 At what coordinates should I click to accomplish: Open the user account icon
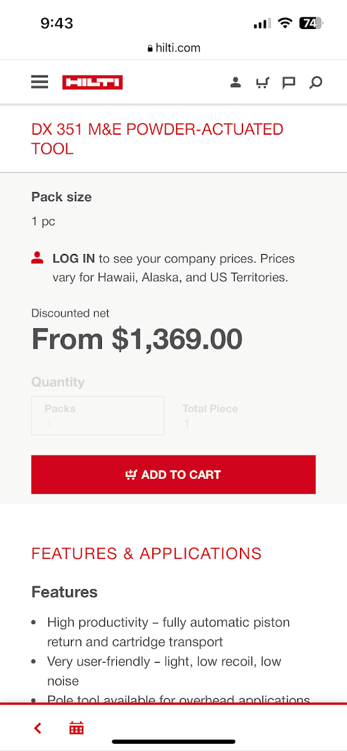235,83
